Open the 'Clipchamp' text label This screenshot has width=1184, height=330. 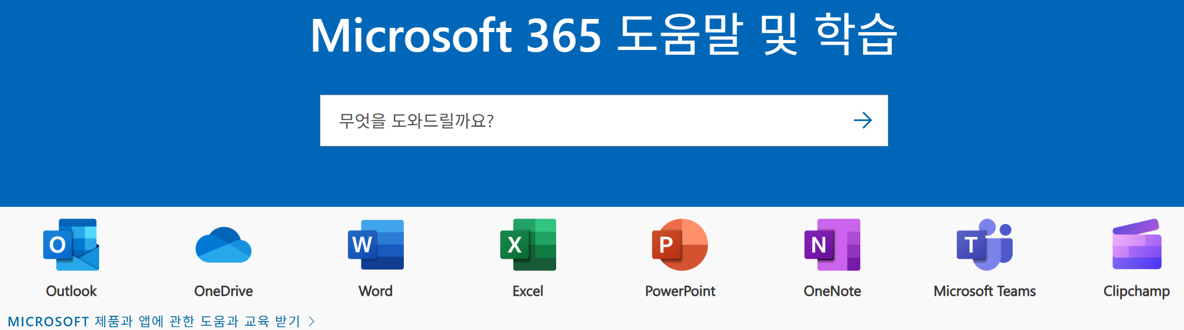pyautogui.click(x=1137, y=291)
